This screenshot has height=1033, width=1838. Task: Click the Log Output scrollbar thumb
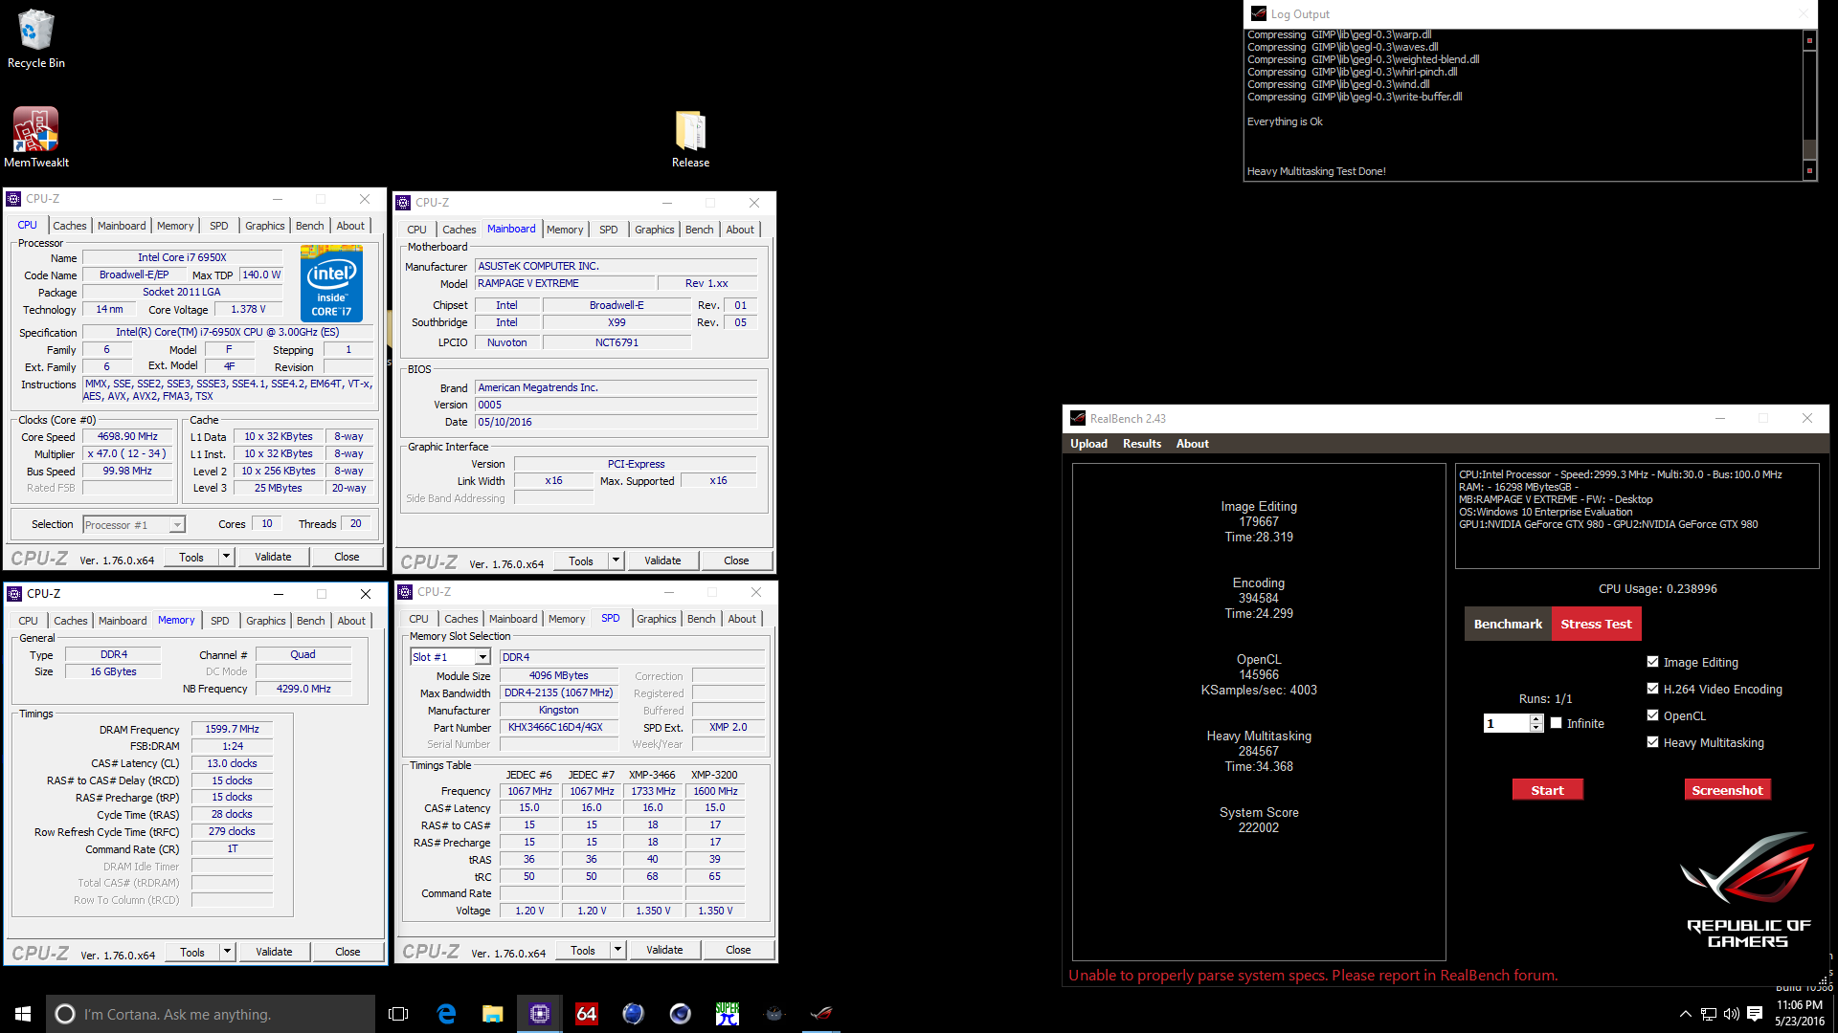pyautogui.click(x=1809, y=149)
